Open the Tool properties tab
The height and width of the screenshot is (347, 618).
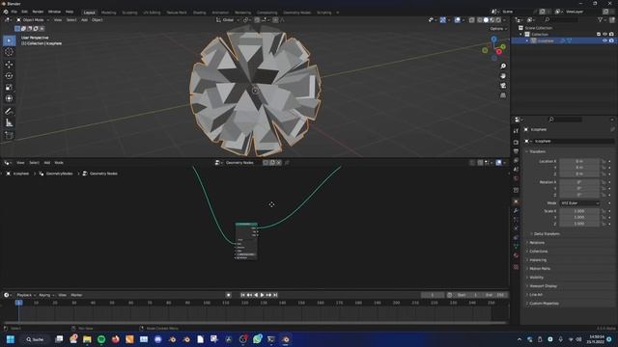(516, 131)
